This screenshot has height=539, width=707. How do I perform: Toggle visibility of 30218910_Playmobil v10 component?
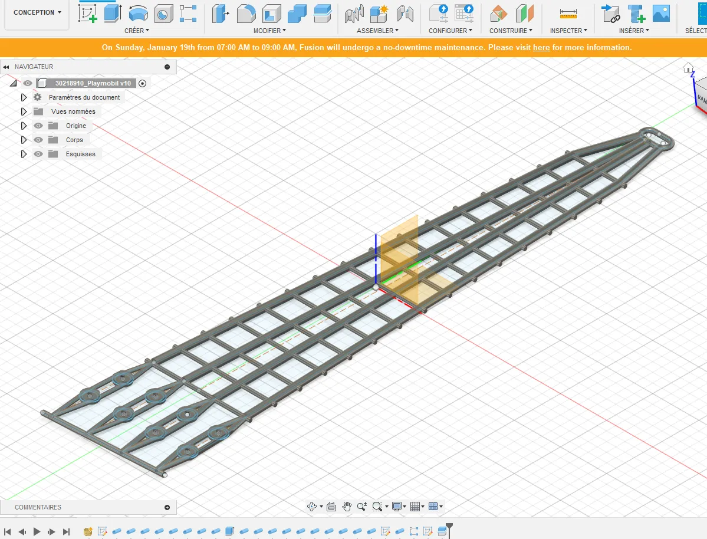[28, 83]
